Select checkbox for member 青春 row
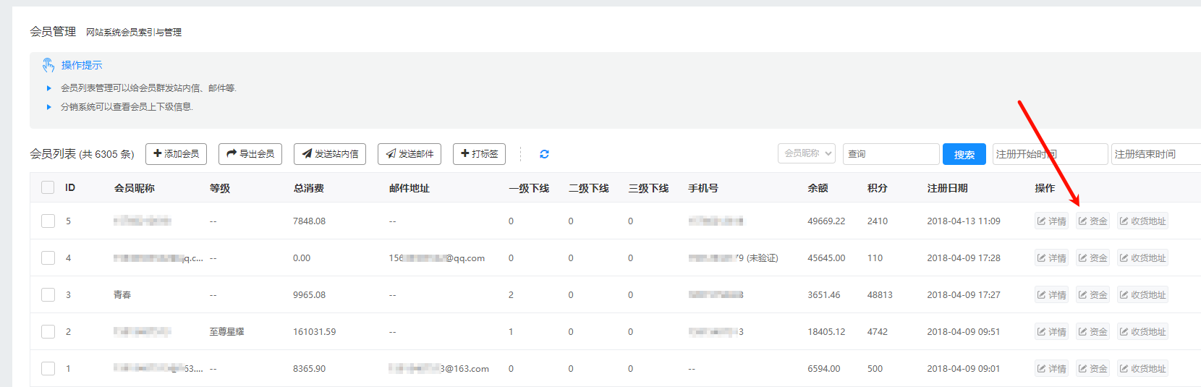The image size is (1201, 387). point(48,295)
